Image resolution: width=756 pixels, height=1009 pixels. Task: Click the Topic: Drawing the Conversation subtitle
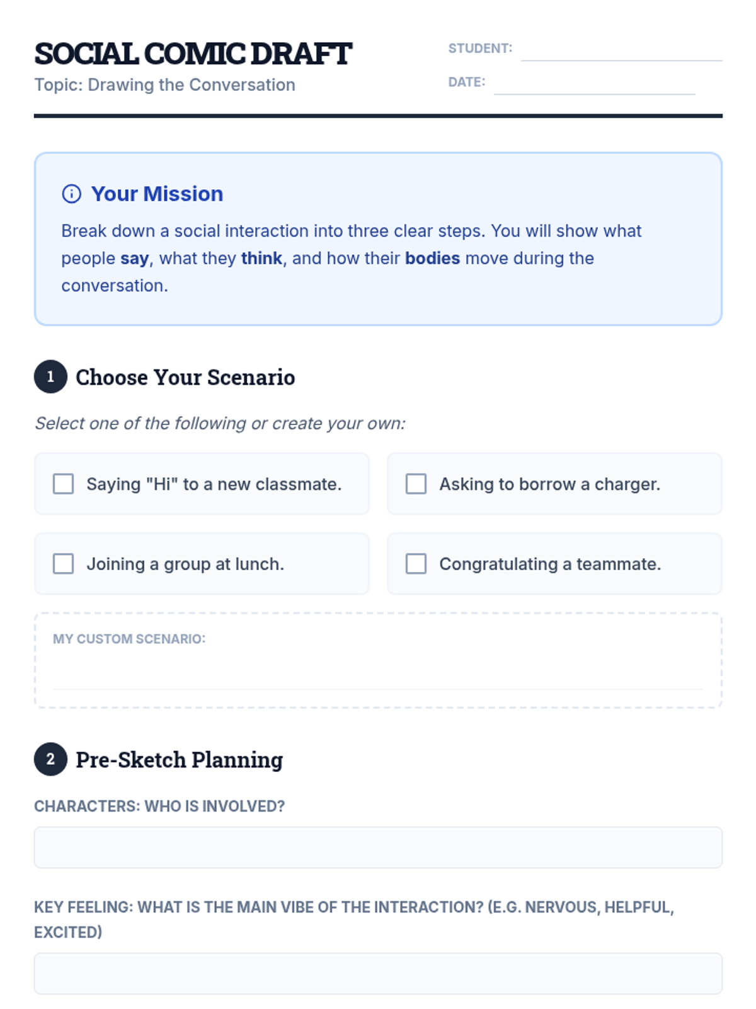tap(164, 85)
